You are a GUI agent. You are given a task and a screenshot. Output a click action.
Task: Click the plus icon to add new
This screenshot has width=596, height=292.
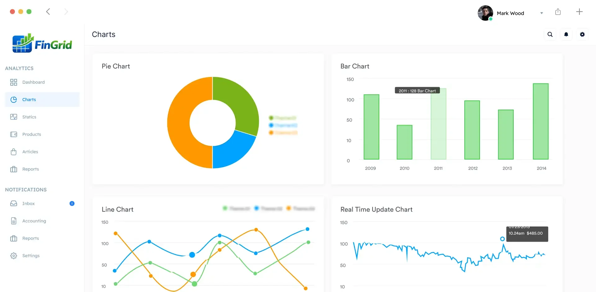coord(579,12)
